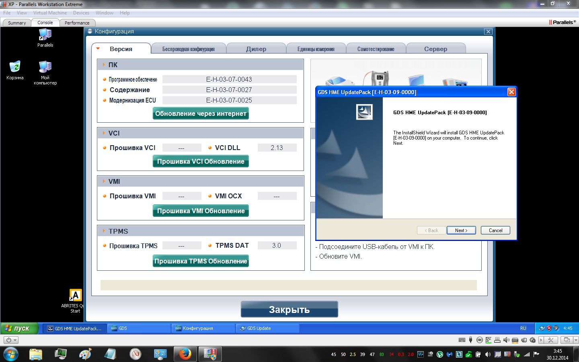Click Прошивка VCI Обновление button
Viewport: 579px width, 362px height.
tap(201, 161)
